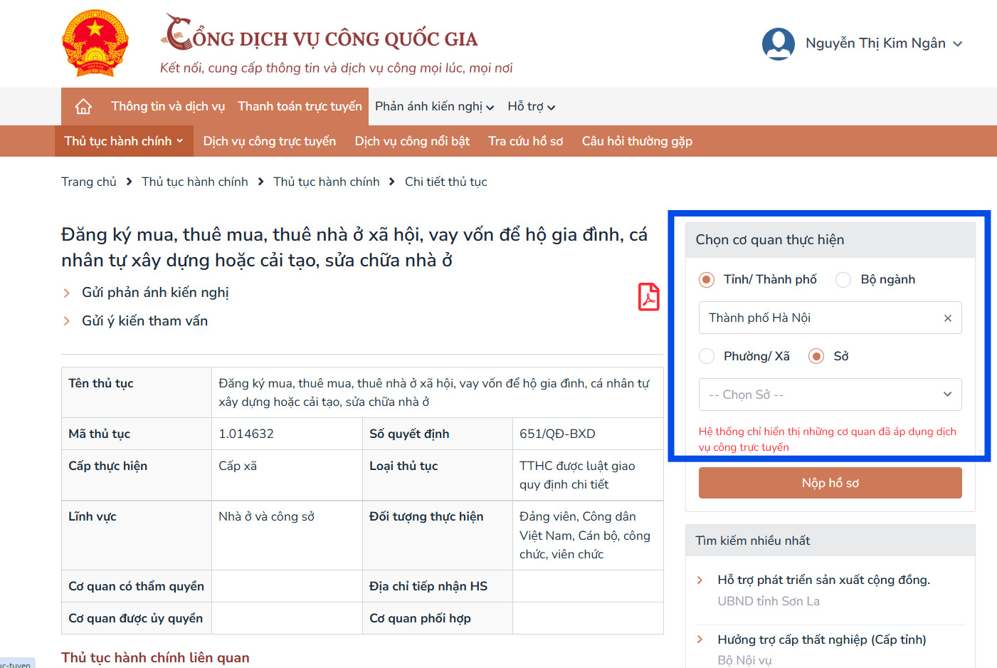Click the Chi tiết thủ tục breadcrumb
997x668 pixels.
[446, 182]
